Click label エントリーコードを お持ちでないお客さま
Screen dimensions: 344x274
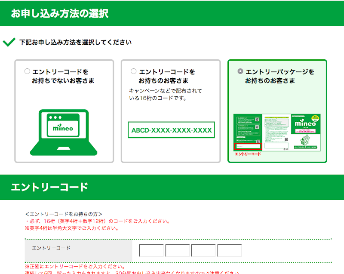coord(63,76)
